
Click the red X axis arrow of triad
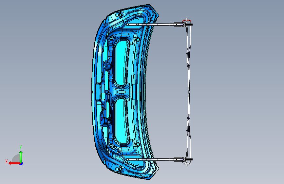(15, 163)
